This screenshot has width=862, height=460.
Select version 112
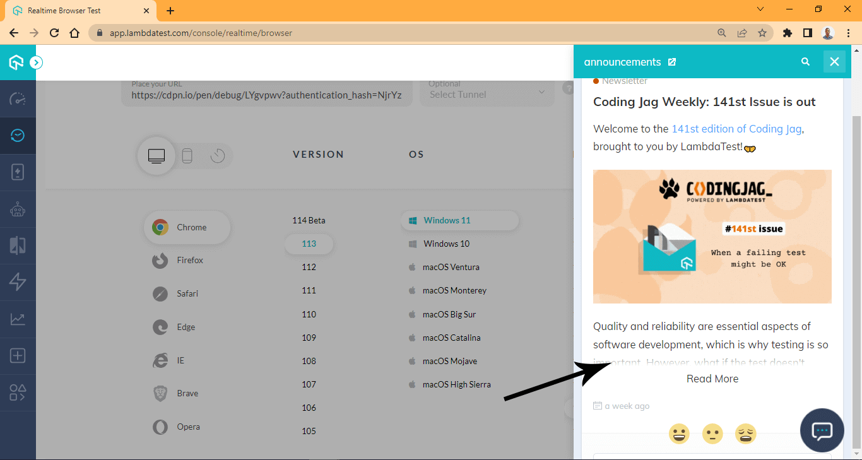(x=309, y=267)
